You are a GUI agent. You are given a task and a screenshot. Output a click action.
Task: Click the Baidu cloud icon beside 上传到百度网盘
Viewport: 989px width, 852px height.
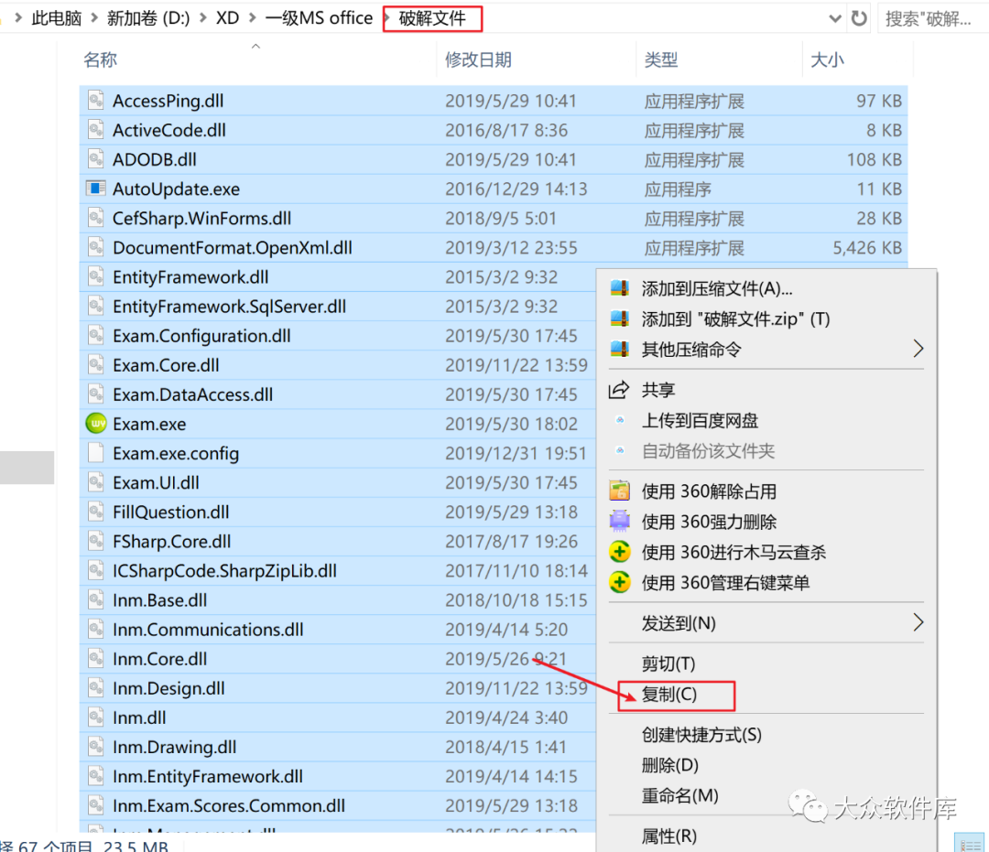point(620,420)
